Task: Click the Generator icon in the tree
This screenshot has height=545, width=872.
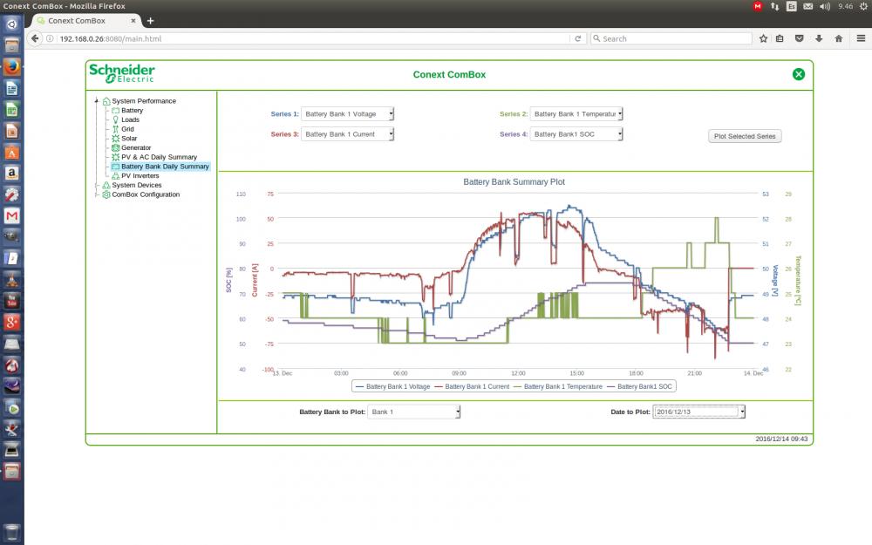Action: click(116, 148)
